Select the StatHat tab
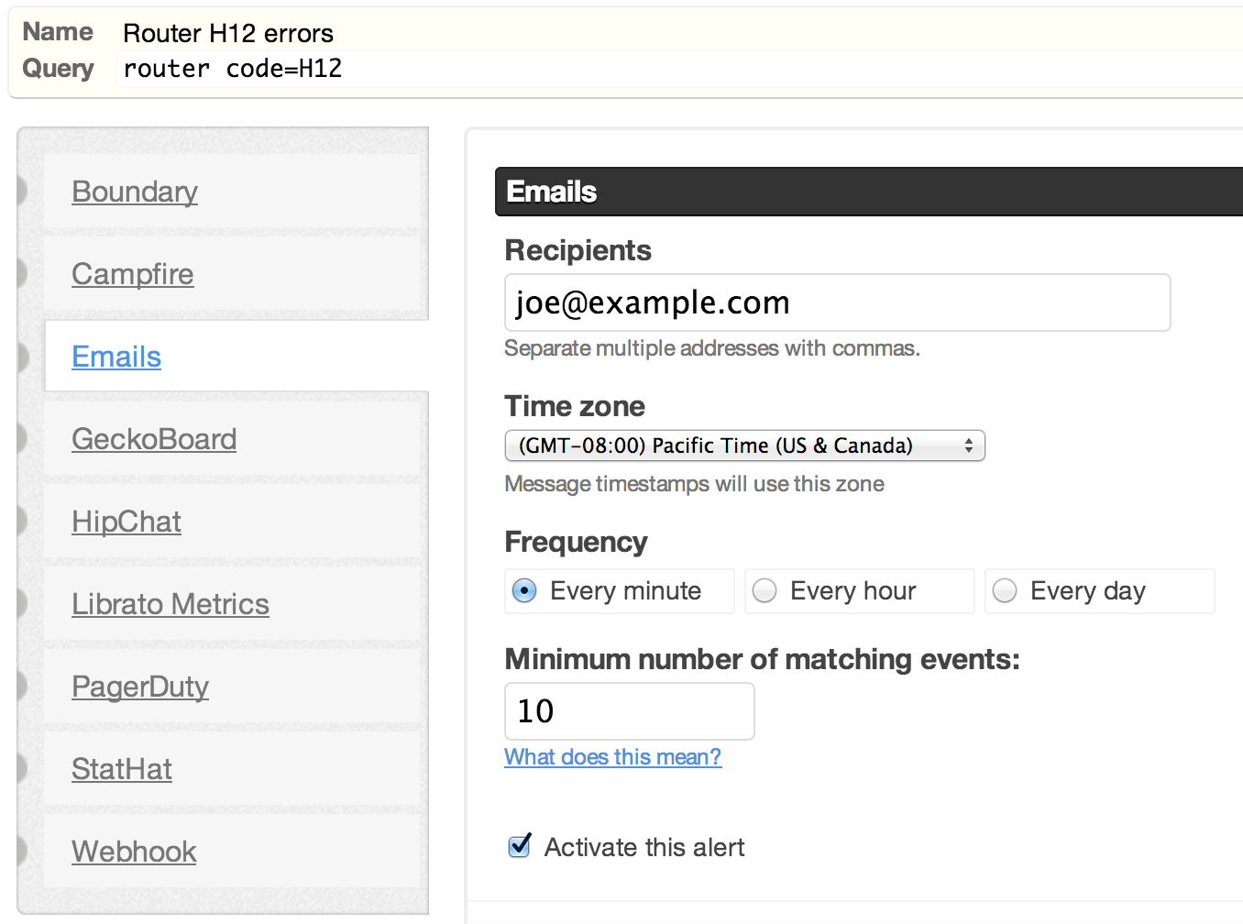Viewport: 1243px width, 924px height. coord(122,769)
